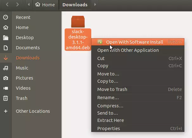Go forward with the right arrow button

pyautogui.click(x=17, y=5)
